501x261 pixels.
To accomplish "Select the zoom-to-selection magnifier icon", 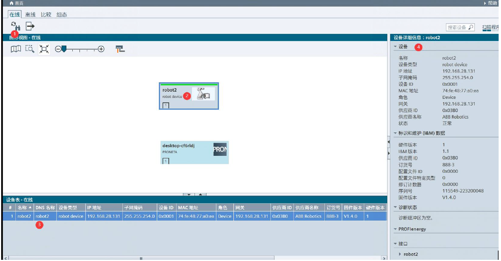I will tap(30, 49).
